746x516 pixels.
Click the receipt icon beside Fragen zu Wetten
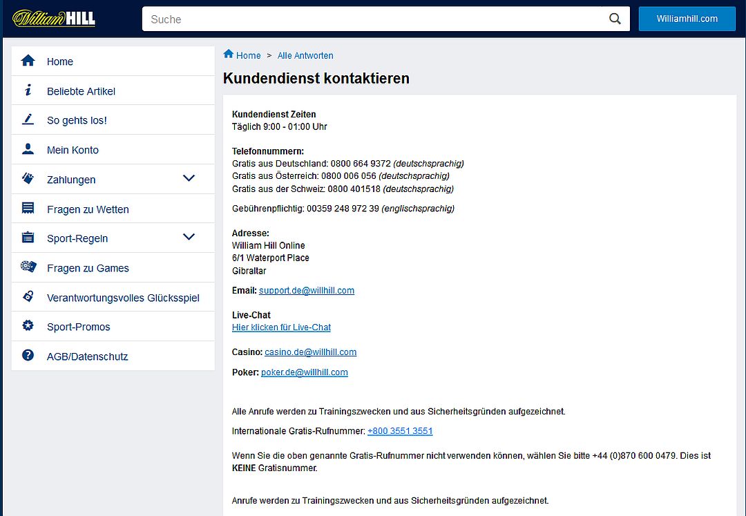coord(28,208)
